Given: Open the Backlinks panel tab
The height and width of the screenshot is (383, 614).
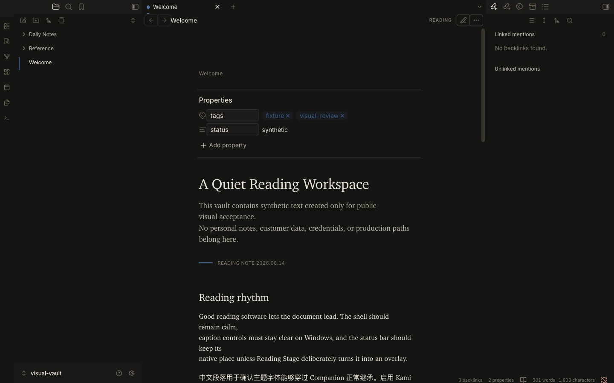Looking at the screenshot, I should tap(494, 7).
